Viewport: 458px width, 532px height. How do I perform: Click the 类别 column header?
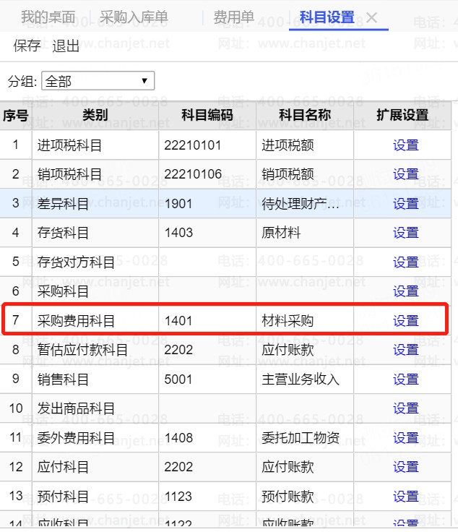[x=95, y=115]
